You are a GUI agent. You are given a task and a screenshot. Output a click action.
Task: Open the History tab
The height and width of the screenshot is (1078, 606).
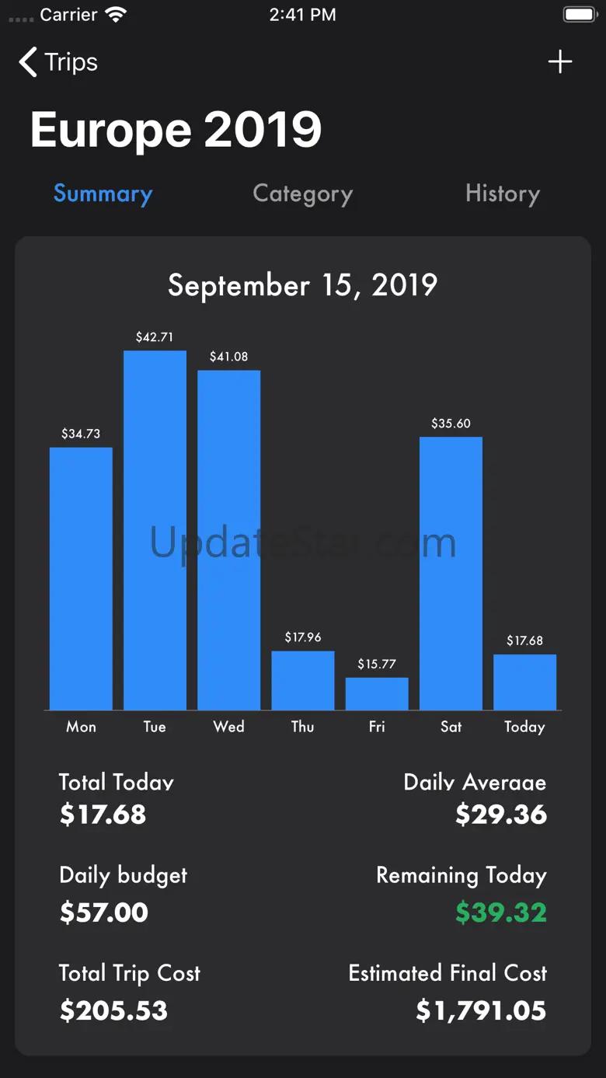(502, 194)
